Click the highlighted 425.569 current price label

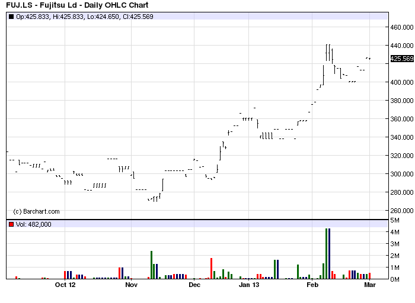point(402,59)
